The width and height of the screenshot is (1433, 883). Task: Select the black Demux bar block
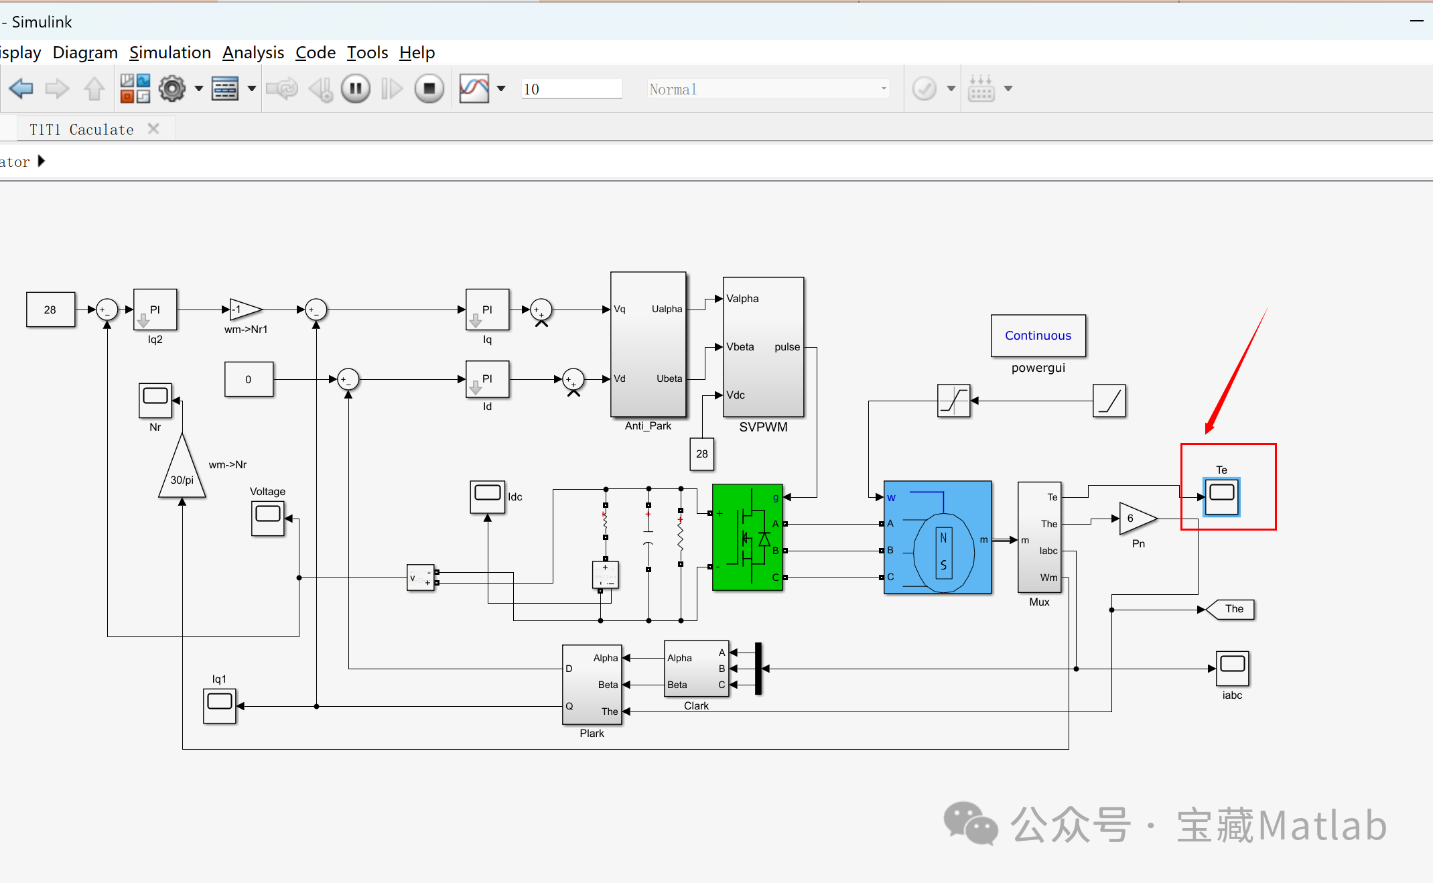coord(758,669)
